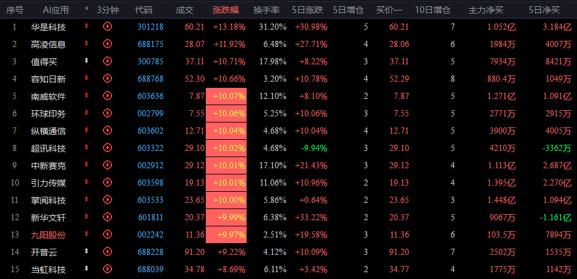Click the 10日增仓 column header
Viewport: 577px width, 279px height.
[433, 10]
